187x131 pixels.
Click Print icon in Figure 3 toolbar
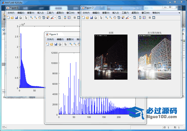coord(60,44)
